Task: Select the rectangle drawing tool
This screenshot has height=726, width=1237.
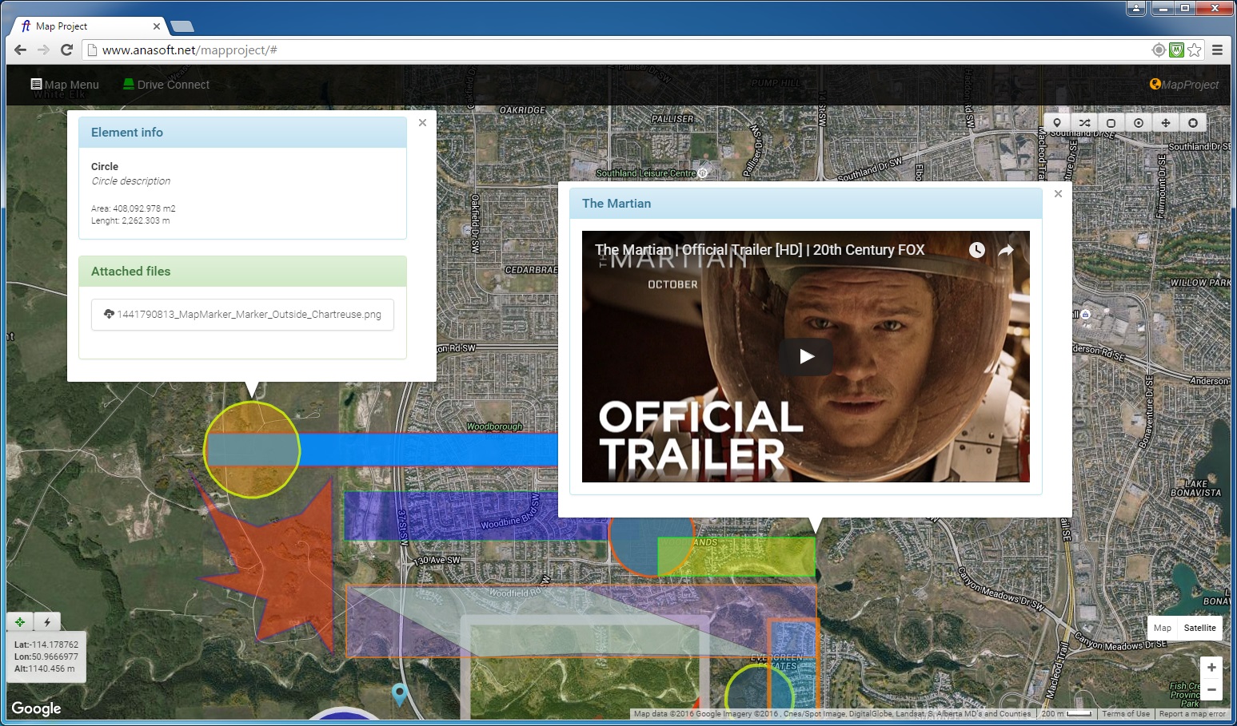Action: click(1111, 123)
